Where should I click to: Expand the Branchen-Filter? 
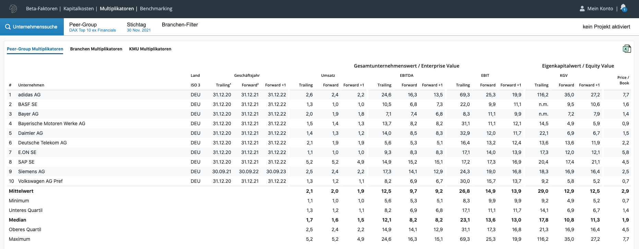pos(180,25)
